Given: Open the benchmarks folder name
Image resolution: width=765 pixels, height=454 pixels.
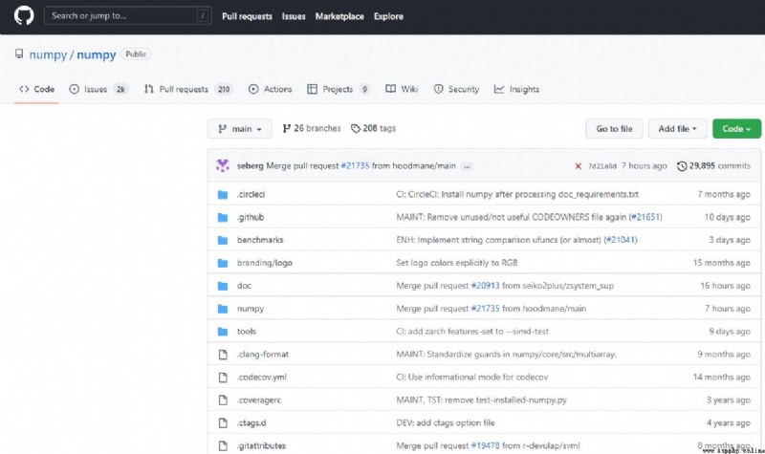Looking at the screenshot, I should click(x=260, y=240).
